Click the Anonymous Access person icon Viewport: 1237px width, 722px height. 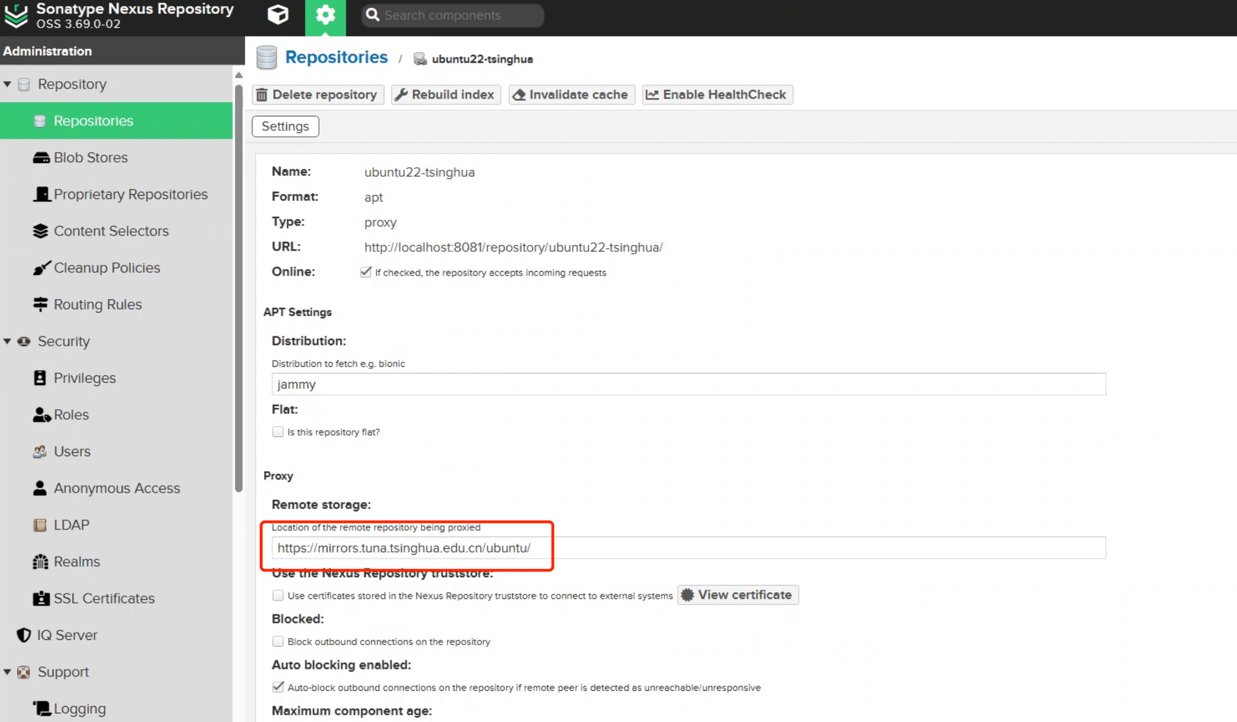tap(40, 488)
